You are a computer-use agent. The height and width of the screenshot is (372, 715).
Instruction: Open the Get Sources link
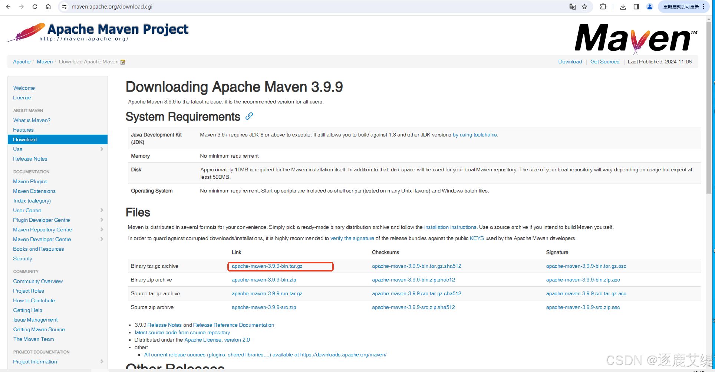point(605,62)
